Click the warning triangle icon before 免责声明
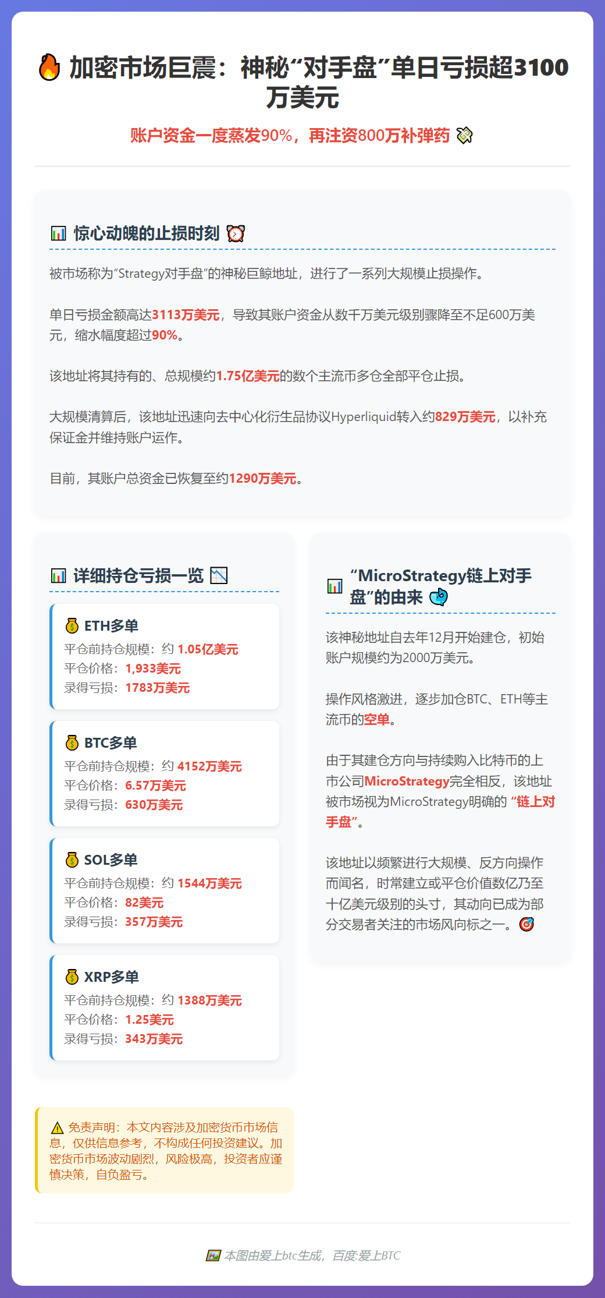This screenshot has height=1298, width=605. tap(57, 1128)
